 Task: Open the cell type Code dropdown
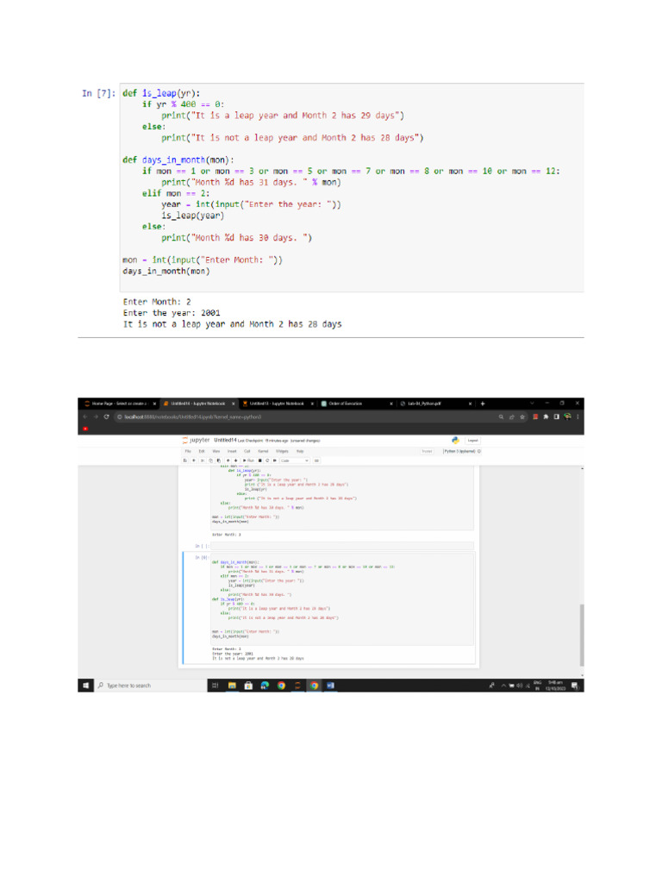pos(295,460)
